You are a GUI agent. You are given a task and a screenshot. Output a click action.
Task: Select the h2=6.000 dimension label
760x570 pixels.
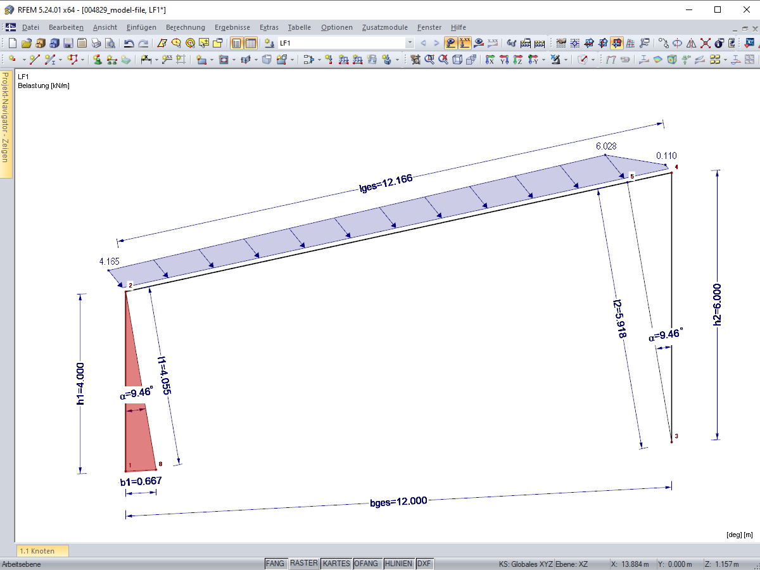click(718, 304)
